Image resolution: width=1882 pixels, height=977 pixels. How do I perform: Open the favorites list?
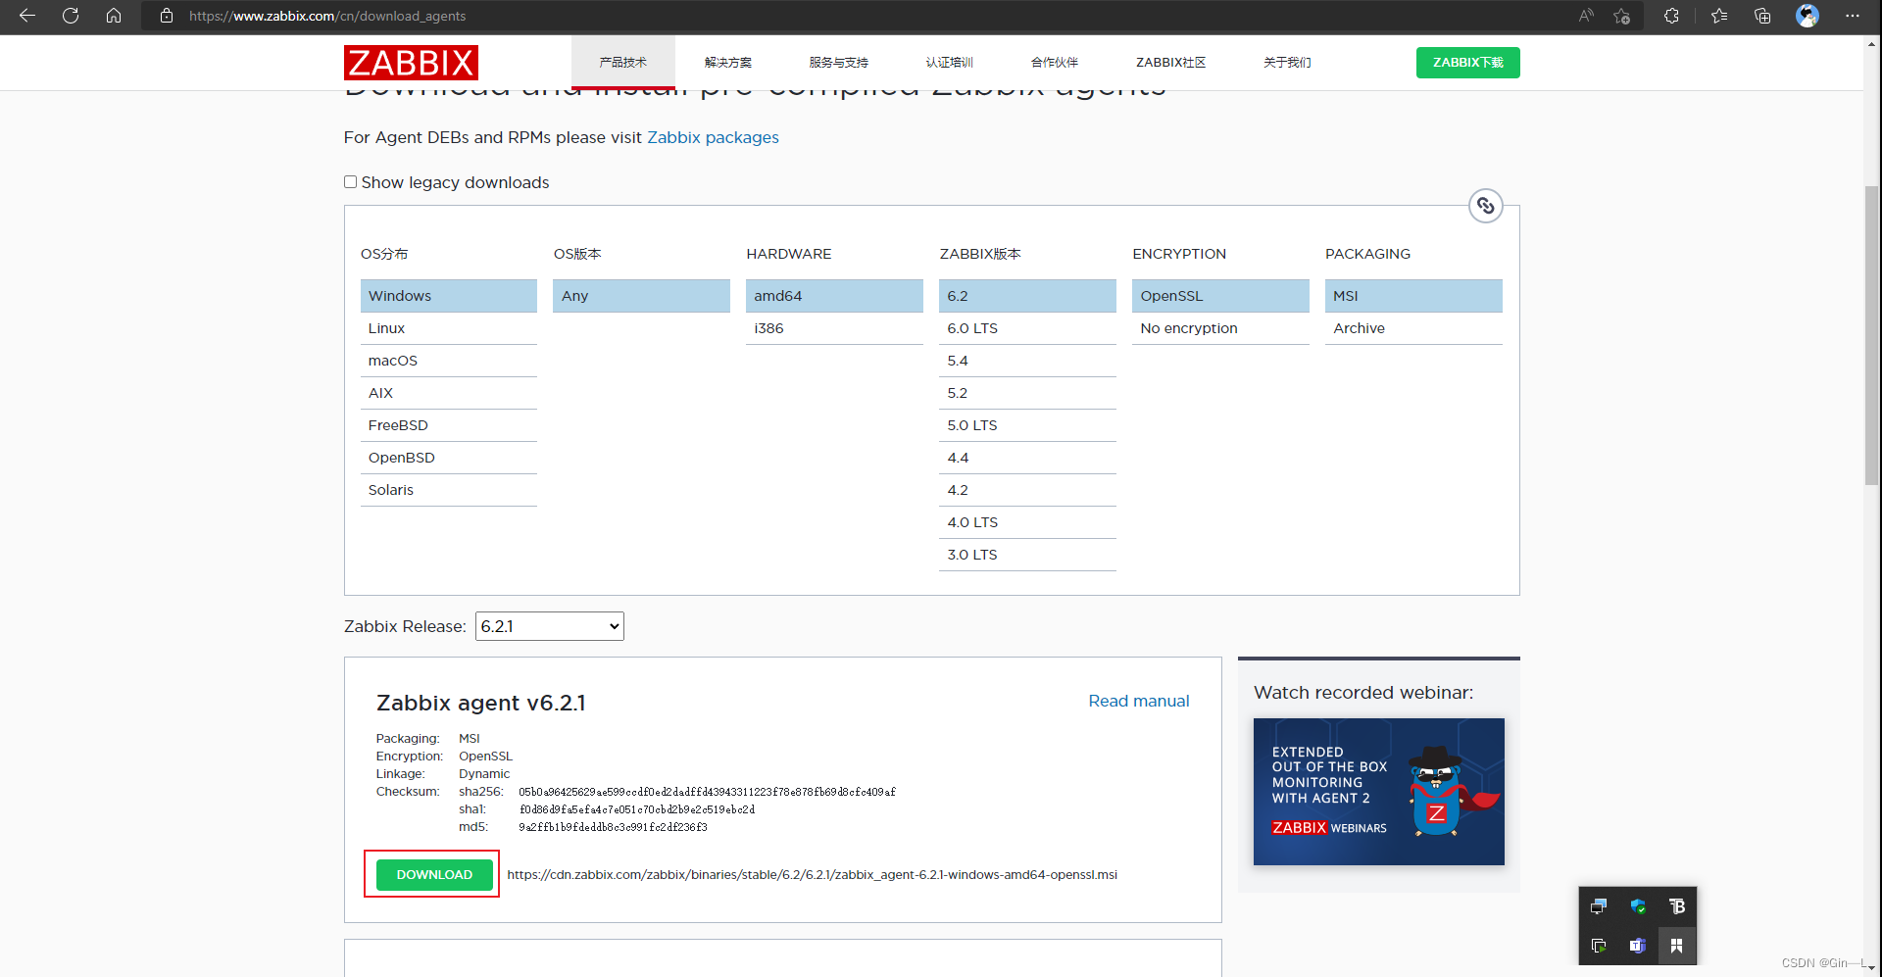1719,16
